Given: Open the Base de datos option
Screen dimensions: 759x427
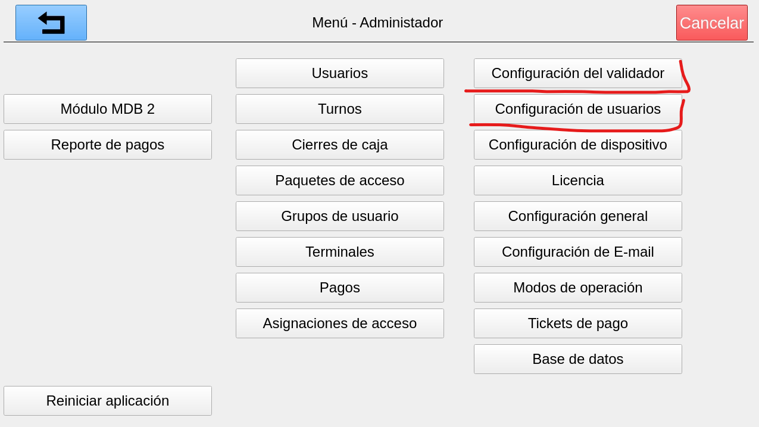Looking at the screenshot, I should click(577, 359).
